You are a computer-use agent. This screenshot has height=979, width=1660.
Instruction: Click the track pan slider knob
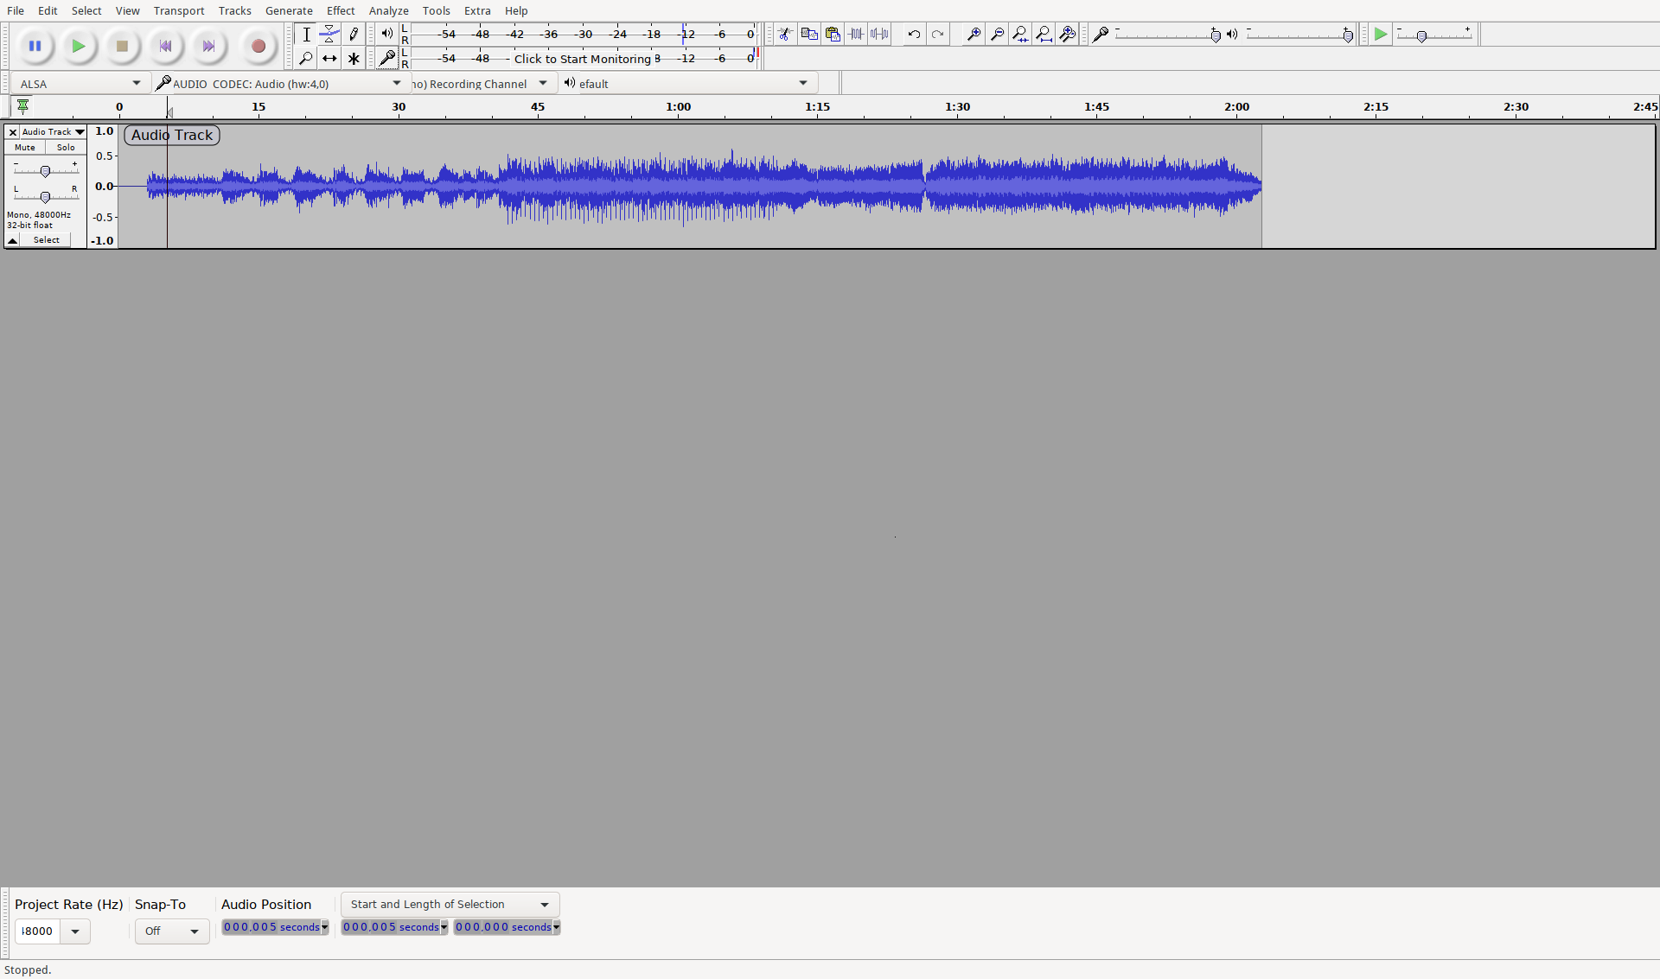coord(45,197)
